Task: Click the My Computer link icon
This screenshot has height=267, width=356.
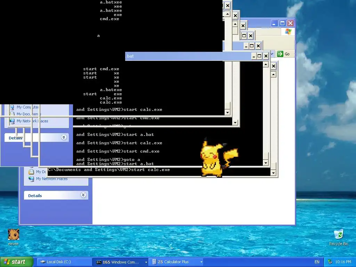Action: 12,107
